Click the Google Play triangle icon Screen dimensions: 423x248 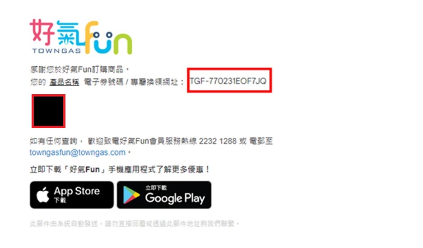(131, 195)
